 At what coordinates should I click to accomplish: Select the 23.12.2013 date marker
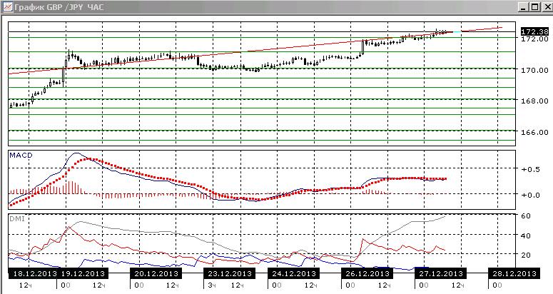229,273
